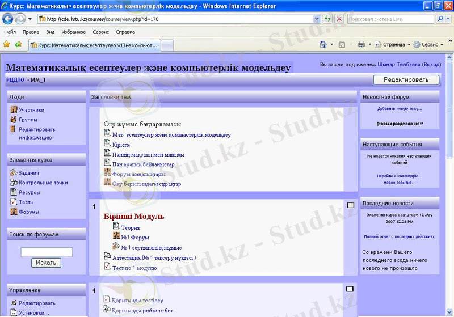Click the page scrollbar down arrow
The height and width of the screenshot is (317, 454).
449,312
